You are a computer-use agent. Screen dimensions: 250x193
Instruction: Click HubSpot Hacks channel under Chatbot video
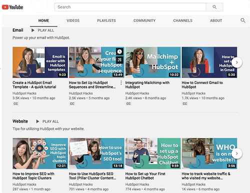coord(137,184)
